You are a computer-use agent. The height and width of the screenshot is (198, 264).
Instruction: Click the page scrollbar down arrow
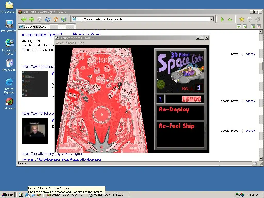(261, 159)
